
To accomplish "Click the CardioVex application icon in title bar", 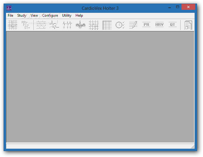I will 9,8.
